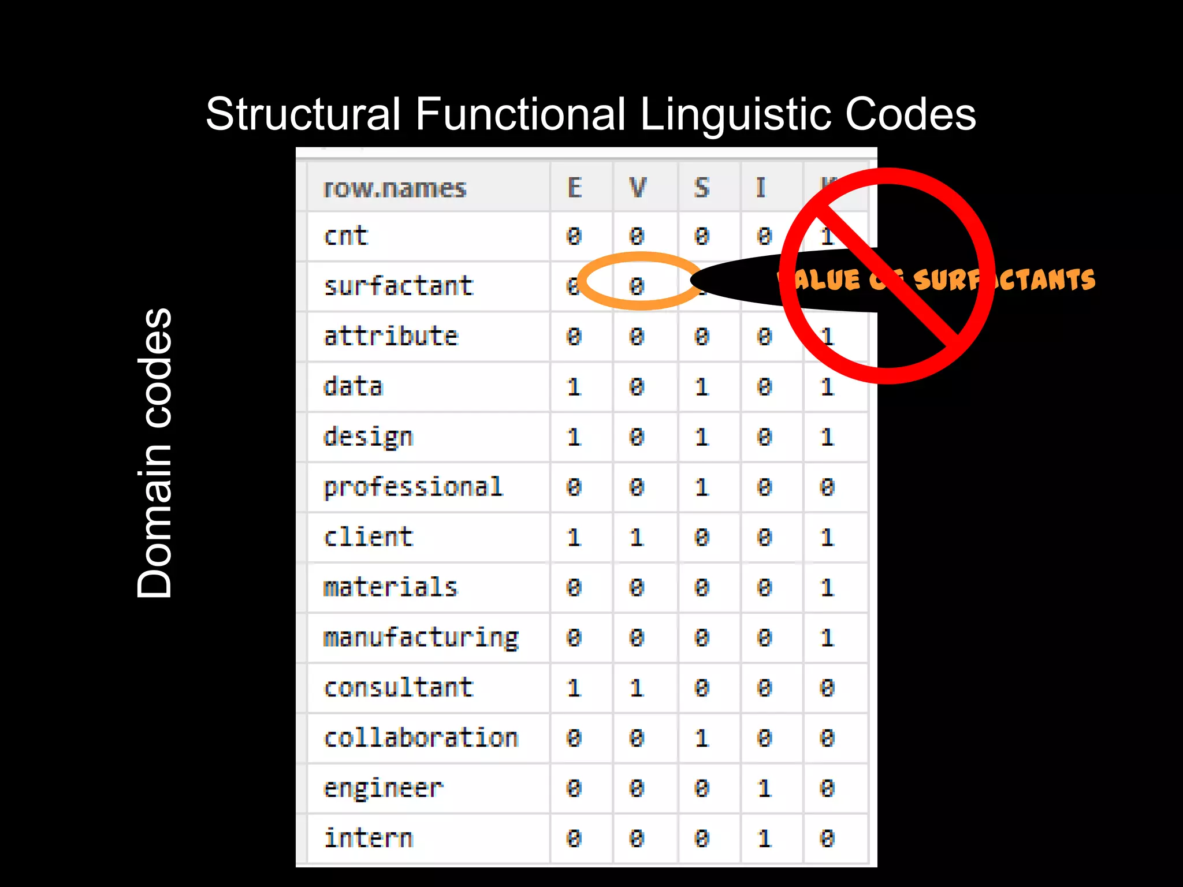
Task: Click the last column value in the data row
Action: coord(827,387)
